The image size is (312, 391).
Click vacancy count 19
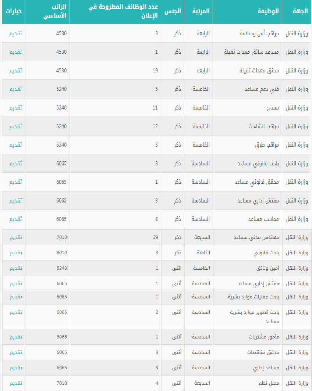[x=155, y=71]
